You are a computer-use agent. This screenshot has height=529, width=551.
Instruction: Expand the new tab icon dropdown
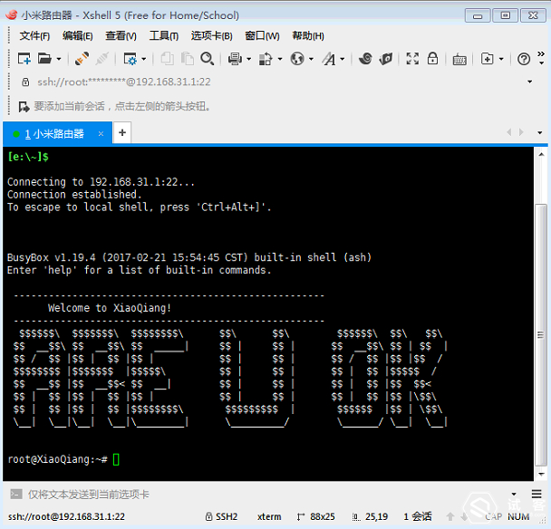coord(501,59)
